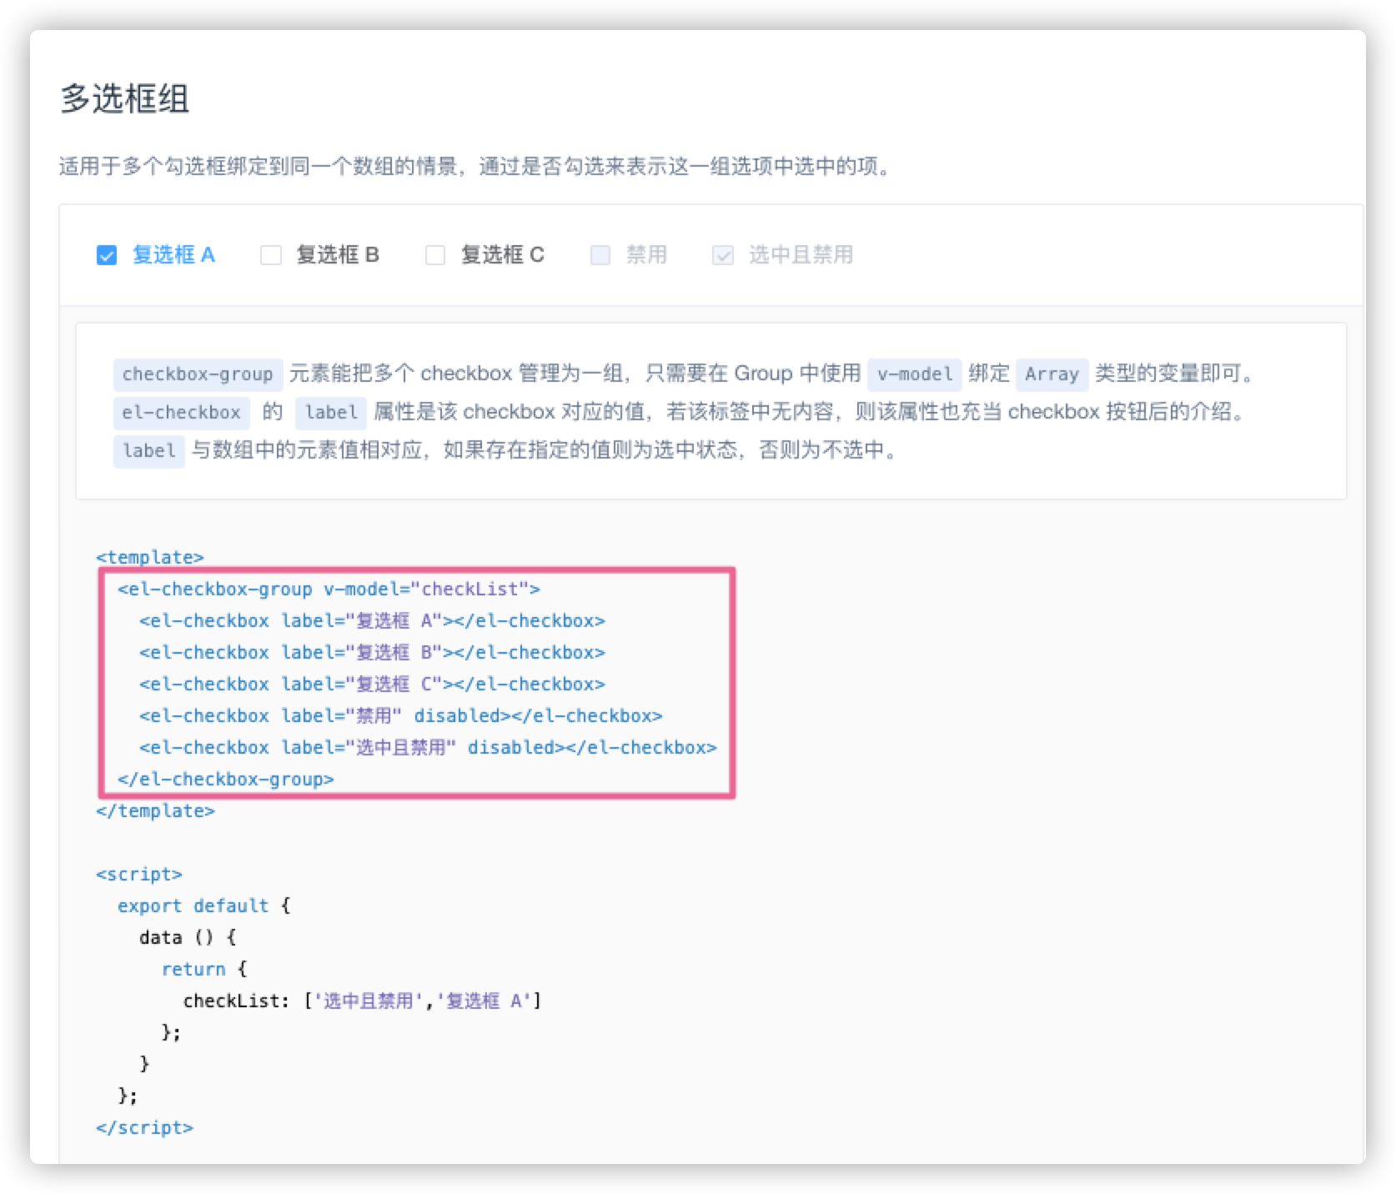Click the opening <template> code line

[x=150, y=557]
